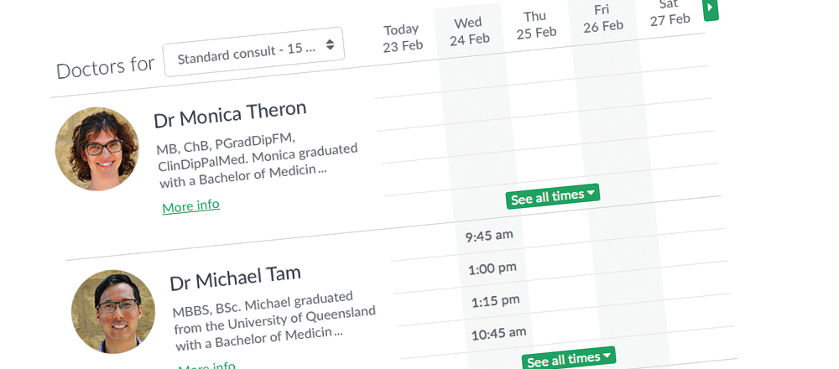Image resolution: width=839 pixels, height=369 pixels.
Task: Select the Fri 26 Feb column header
Action: click(x=602, y=18)
